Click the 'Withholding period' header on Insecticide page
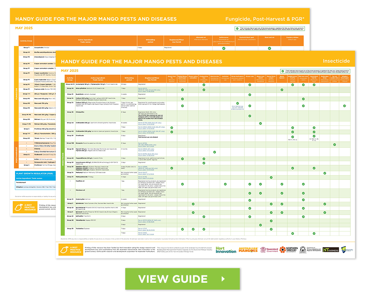Screen dimensions: 365x295 click(x=129, y=79)
